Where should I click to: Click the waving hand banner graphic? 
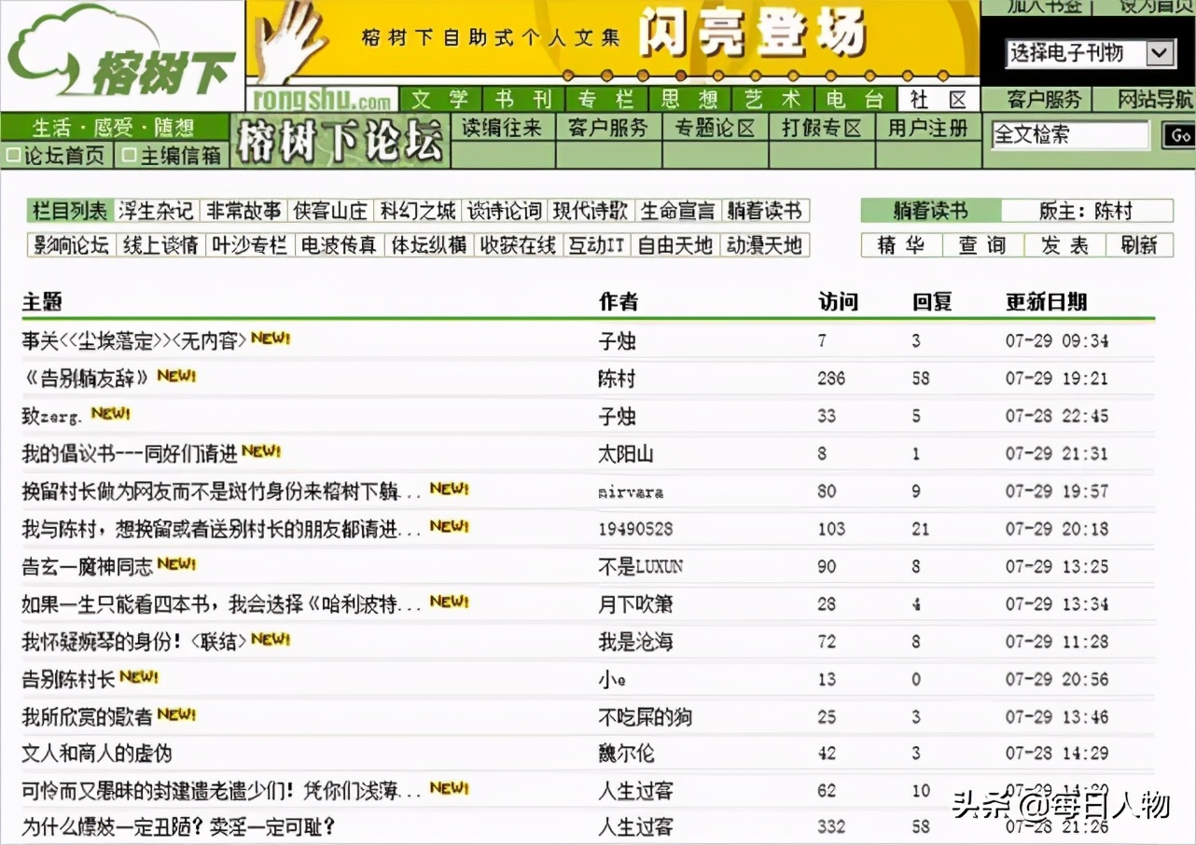pos(289,42)
